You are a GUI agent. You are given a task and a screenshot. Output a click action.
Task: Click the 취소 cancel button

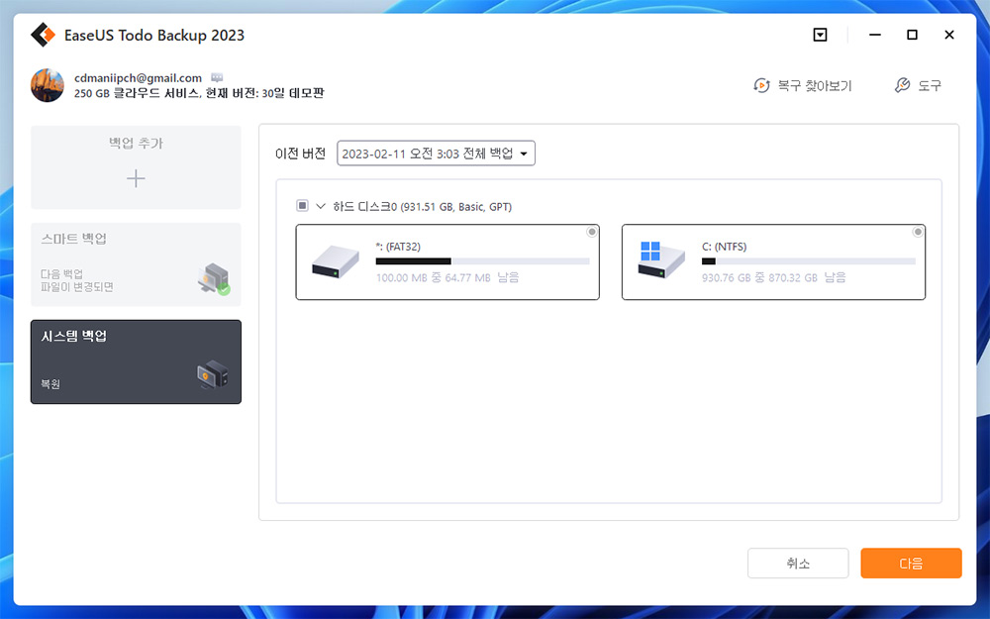[x=798, y=563]
